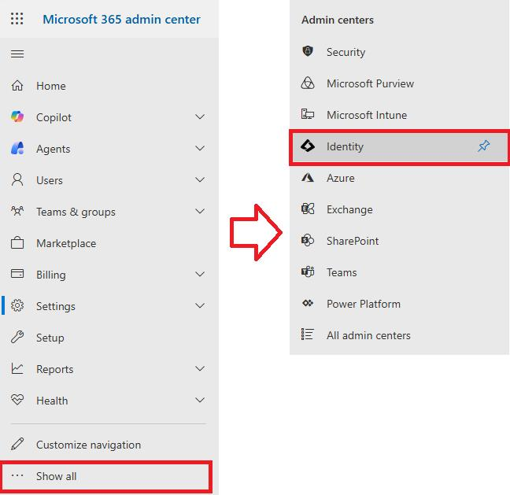The image size is (510, 495).
Task: Select the Users navigation label
Action: (x=50, y=180)
